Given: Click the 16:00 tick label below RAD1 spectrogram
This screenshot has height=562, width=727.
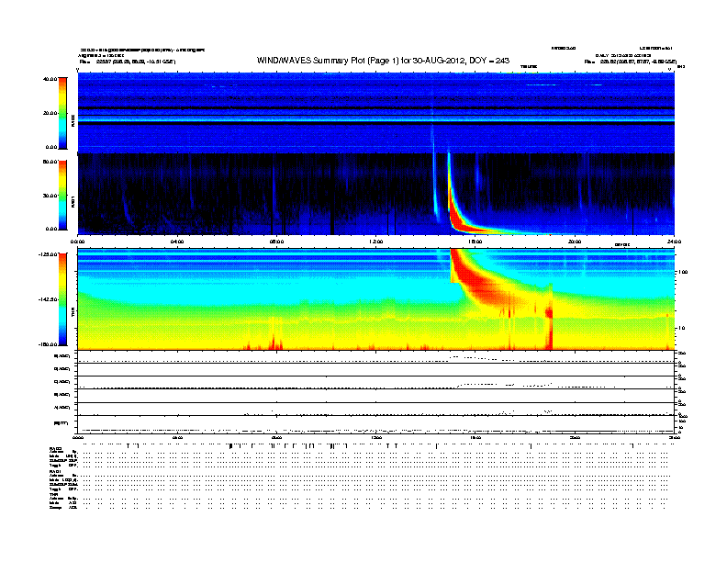Looking at the screenshot, I should click(x=475, y=242).
